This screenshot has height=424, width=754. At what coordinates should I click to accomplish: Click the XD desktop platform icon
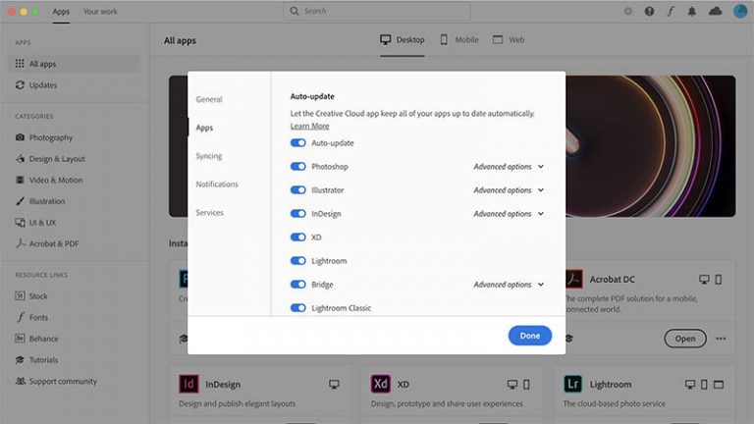512,384
